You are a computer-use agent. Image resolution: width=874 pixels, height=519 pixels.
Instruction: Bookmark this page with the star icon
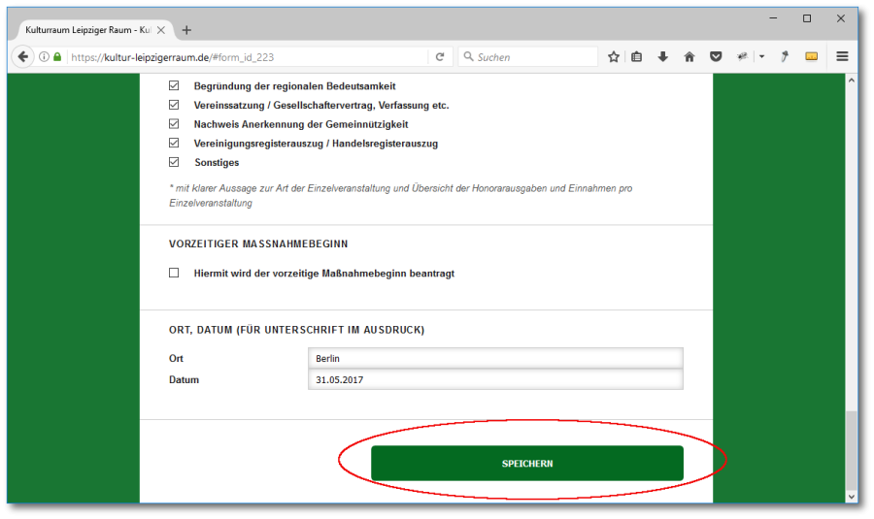click(614, 57)
